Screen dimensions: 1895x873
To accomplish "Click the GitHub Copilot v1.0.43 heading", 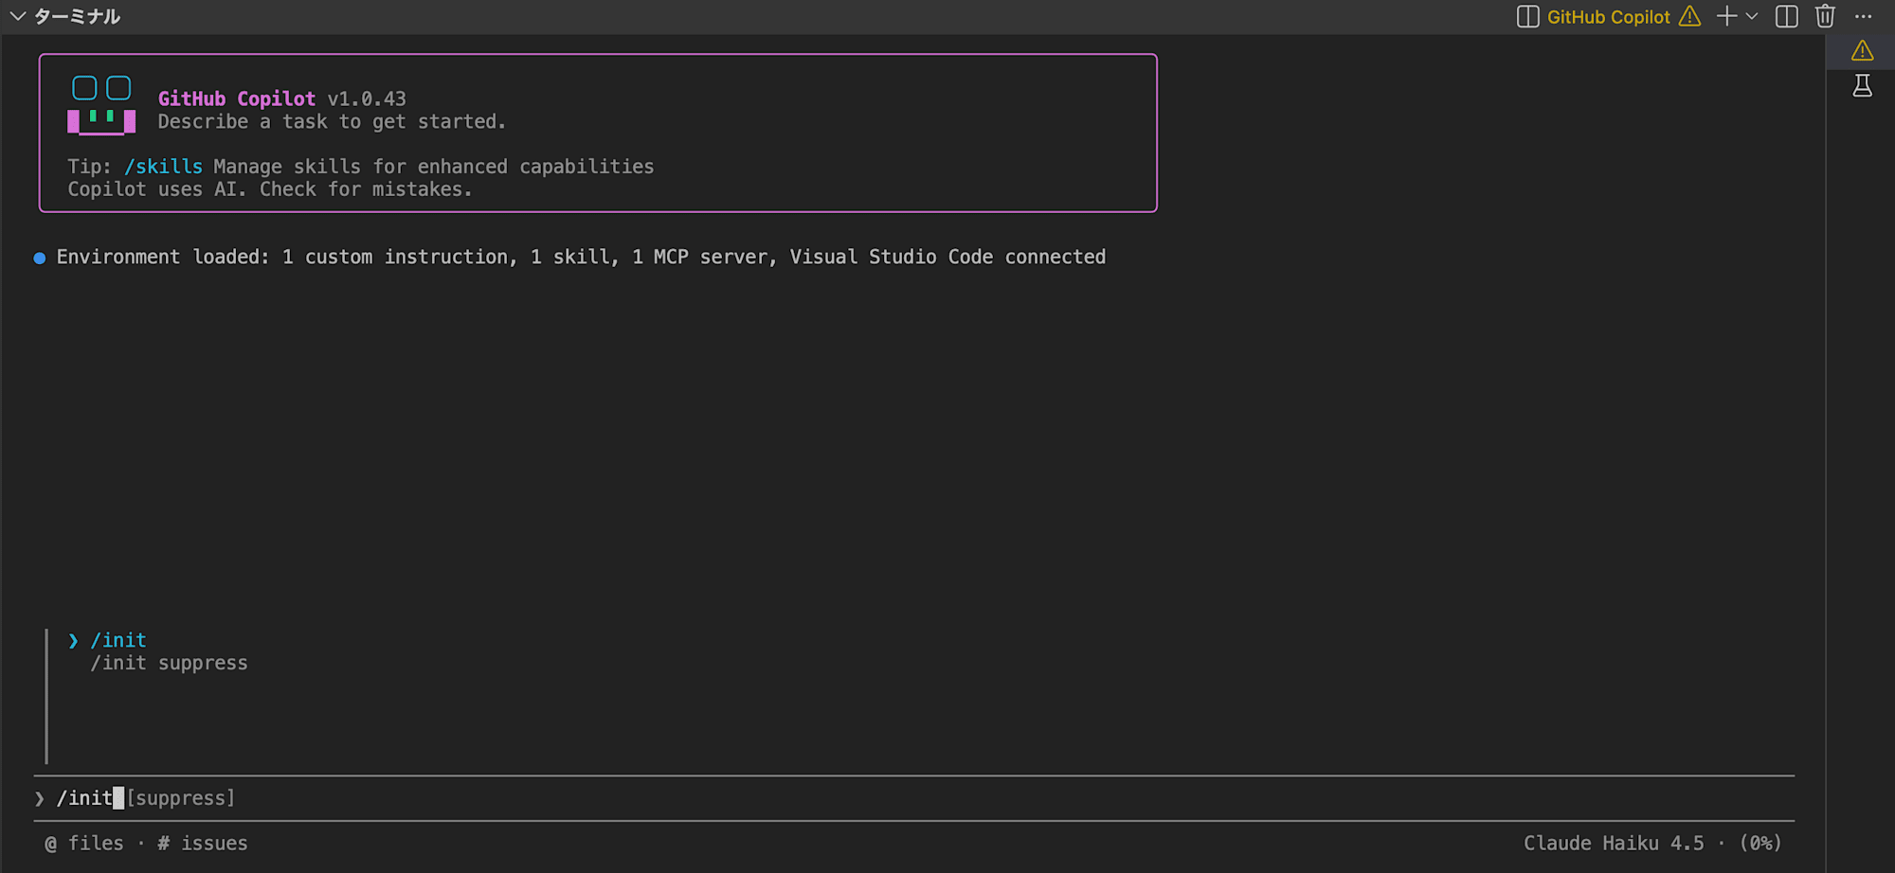I will click(x=281, y=98).
